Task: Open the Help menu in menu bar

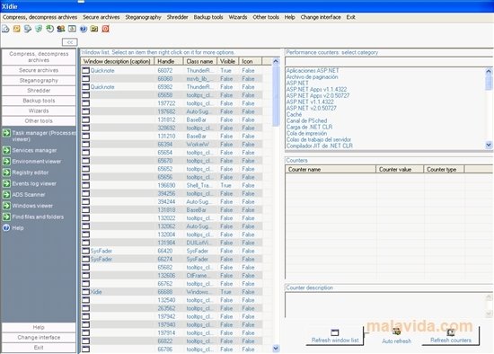Action: click(290, 17)
